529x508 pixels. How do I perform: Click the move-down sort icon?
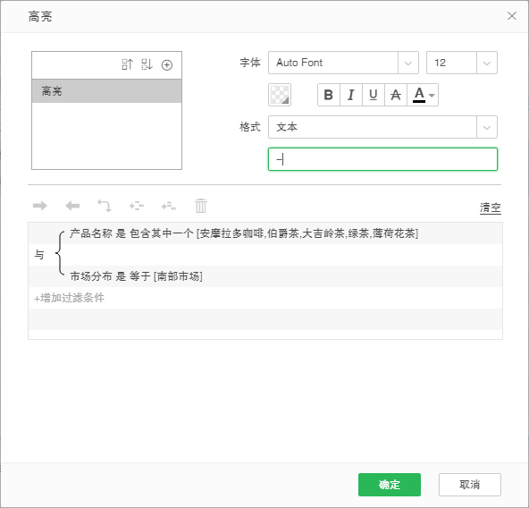click(147, 64)
